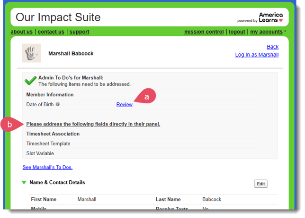The width and height of the screenshot is (305, 218).
Task: Navigate to mission control
Action: click(x=204, y=32)
